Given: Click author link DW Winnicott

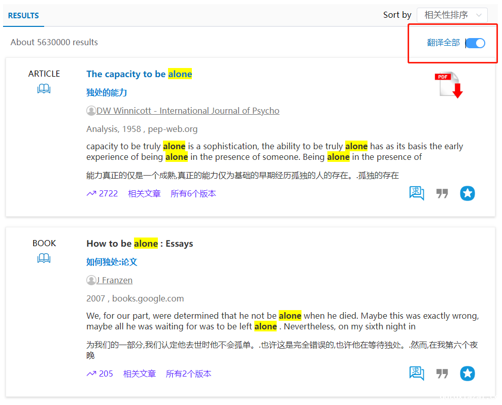Looking at the screenshot, I should point(188,111).
